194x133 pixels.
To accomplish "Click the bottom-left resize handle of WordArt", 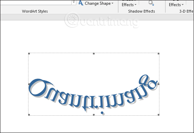I will pyautogui.click(x=29, y=115).
